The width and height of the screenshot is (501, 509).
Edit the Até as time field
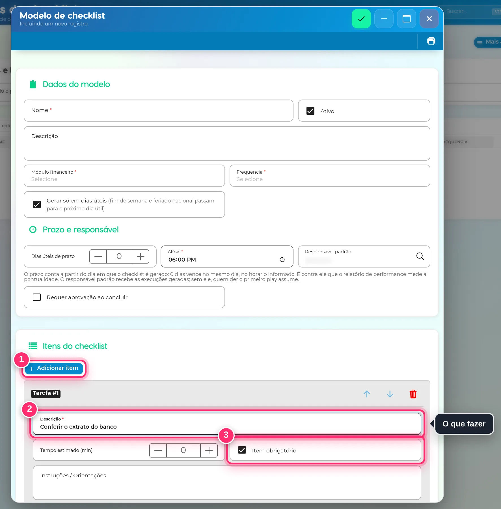click(x=227, y=256)
